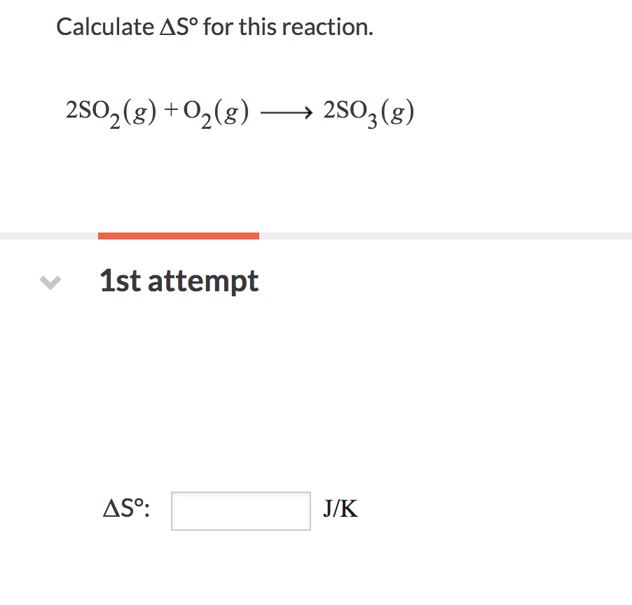Select the 1st attempt tab label
This screenshot has height=605, width=632.
click(179, 281)
